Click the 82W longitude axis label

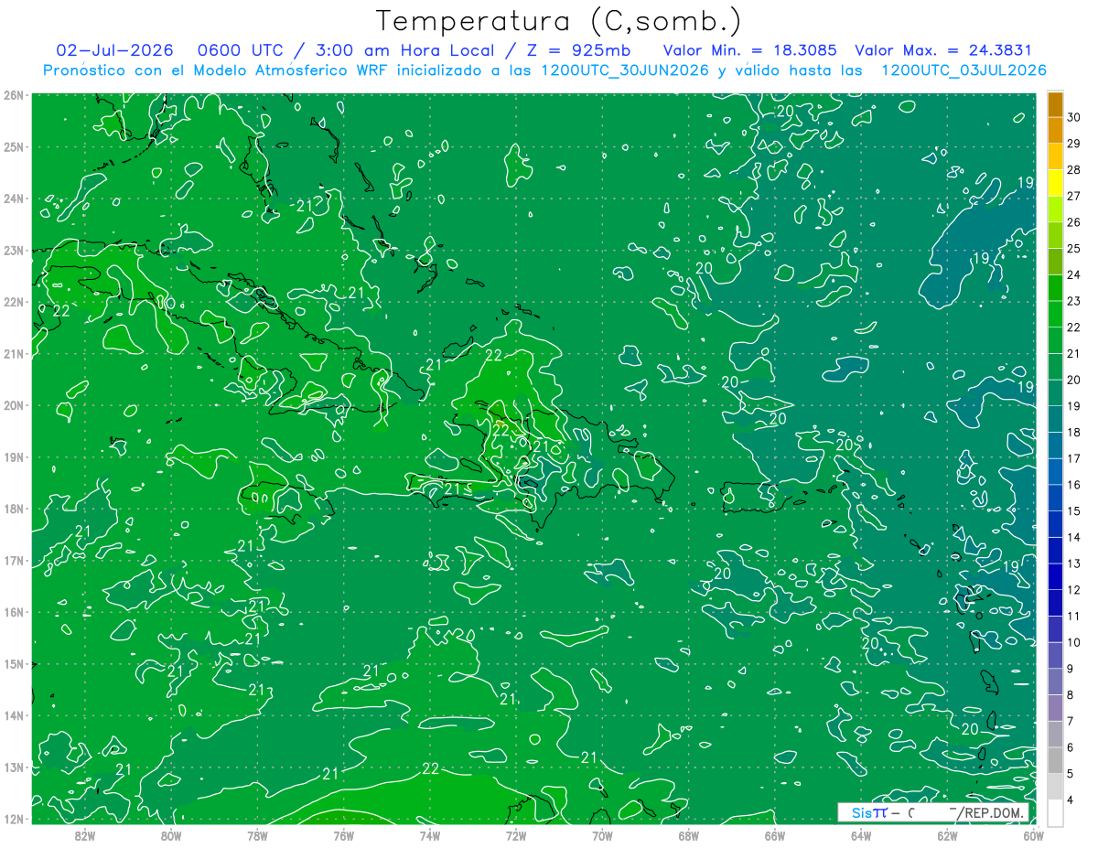85,835
